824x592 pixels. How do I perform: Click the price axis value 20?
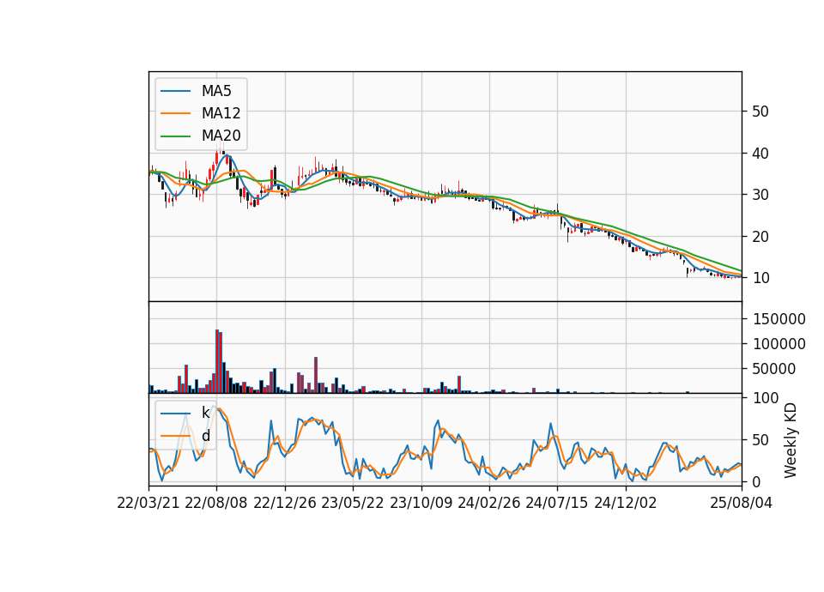pyautogui.click(x=760, y=237)
